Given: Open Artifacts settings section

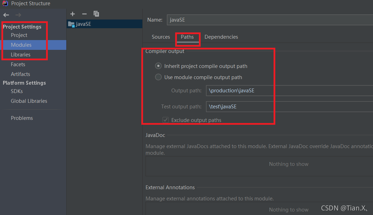Looking at the screenshot, I should (21, 74).
